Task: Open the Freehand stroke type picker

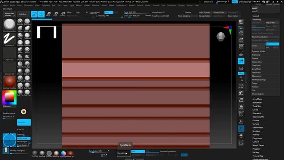Action: pyautogui.click(x=9, y=40)
